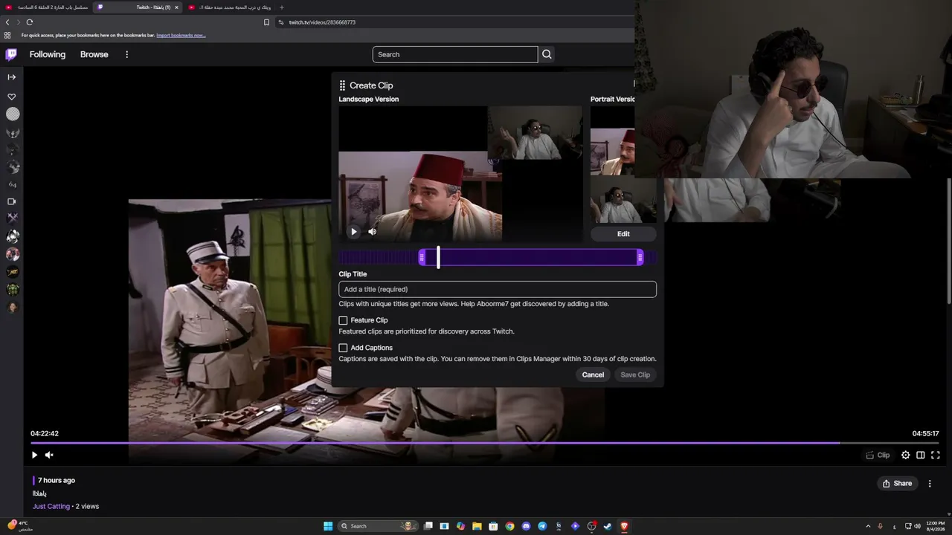Open the Browse page
Screen dimensions: 952x535
click(x=94, y=54)
